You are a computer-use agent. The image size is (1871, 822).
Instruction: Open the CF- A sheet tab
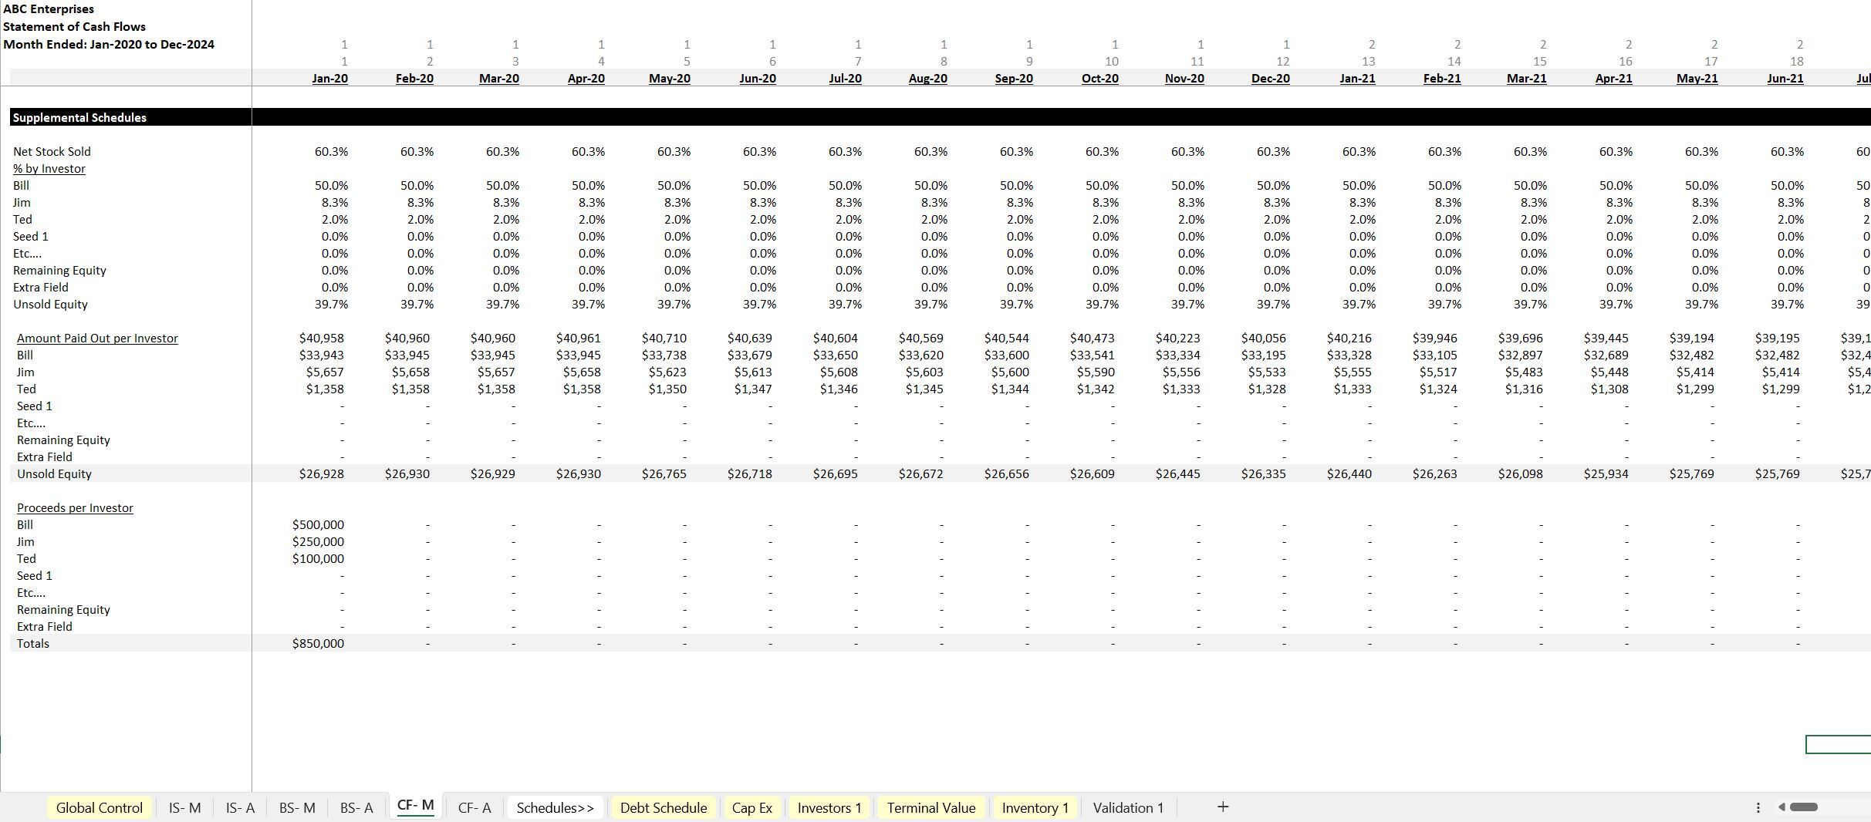(x=475, y=807)
